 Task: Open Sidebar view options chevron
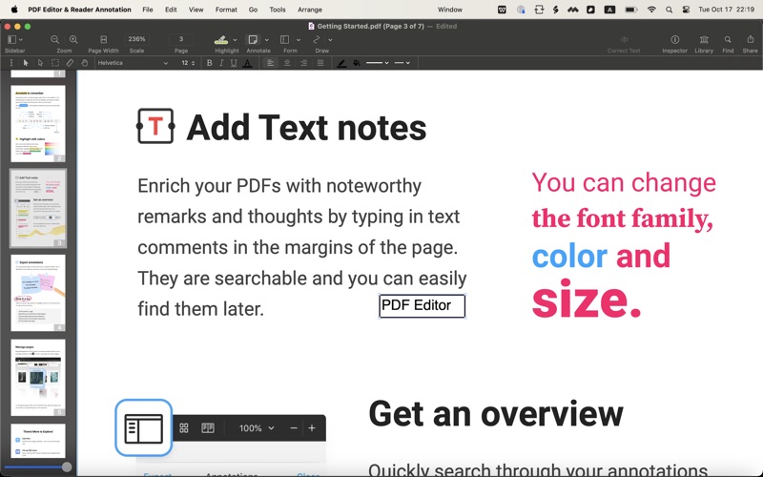[x=21, y=39]
